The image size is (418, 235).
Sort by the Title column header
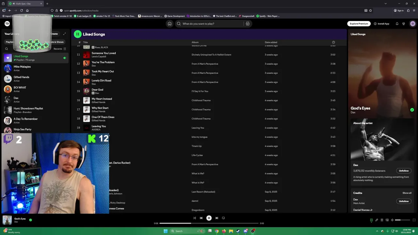point(85,42)
